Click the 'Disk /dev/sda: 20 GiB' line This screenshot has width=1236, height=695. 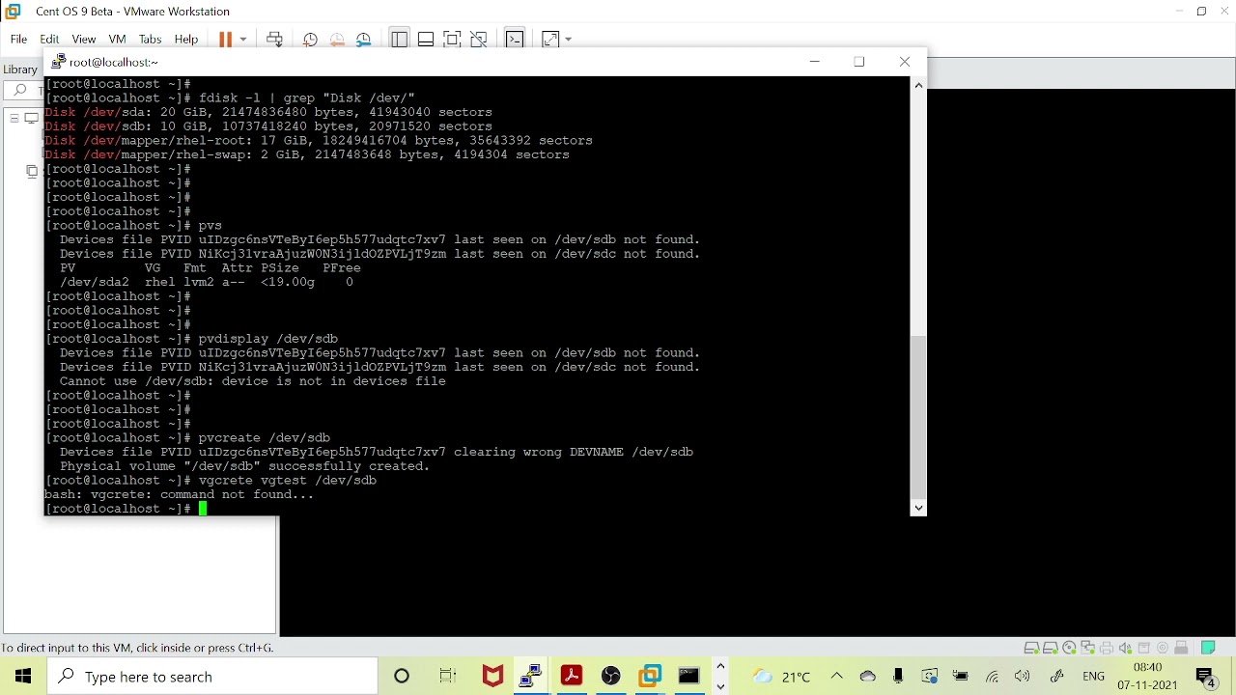269,112
